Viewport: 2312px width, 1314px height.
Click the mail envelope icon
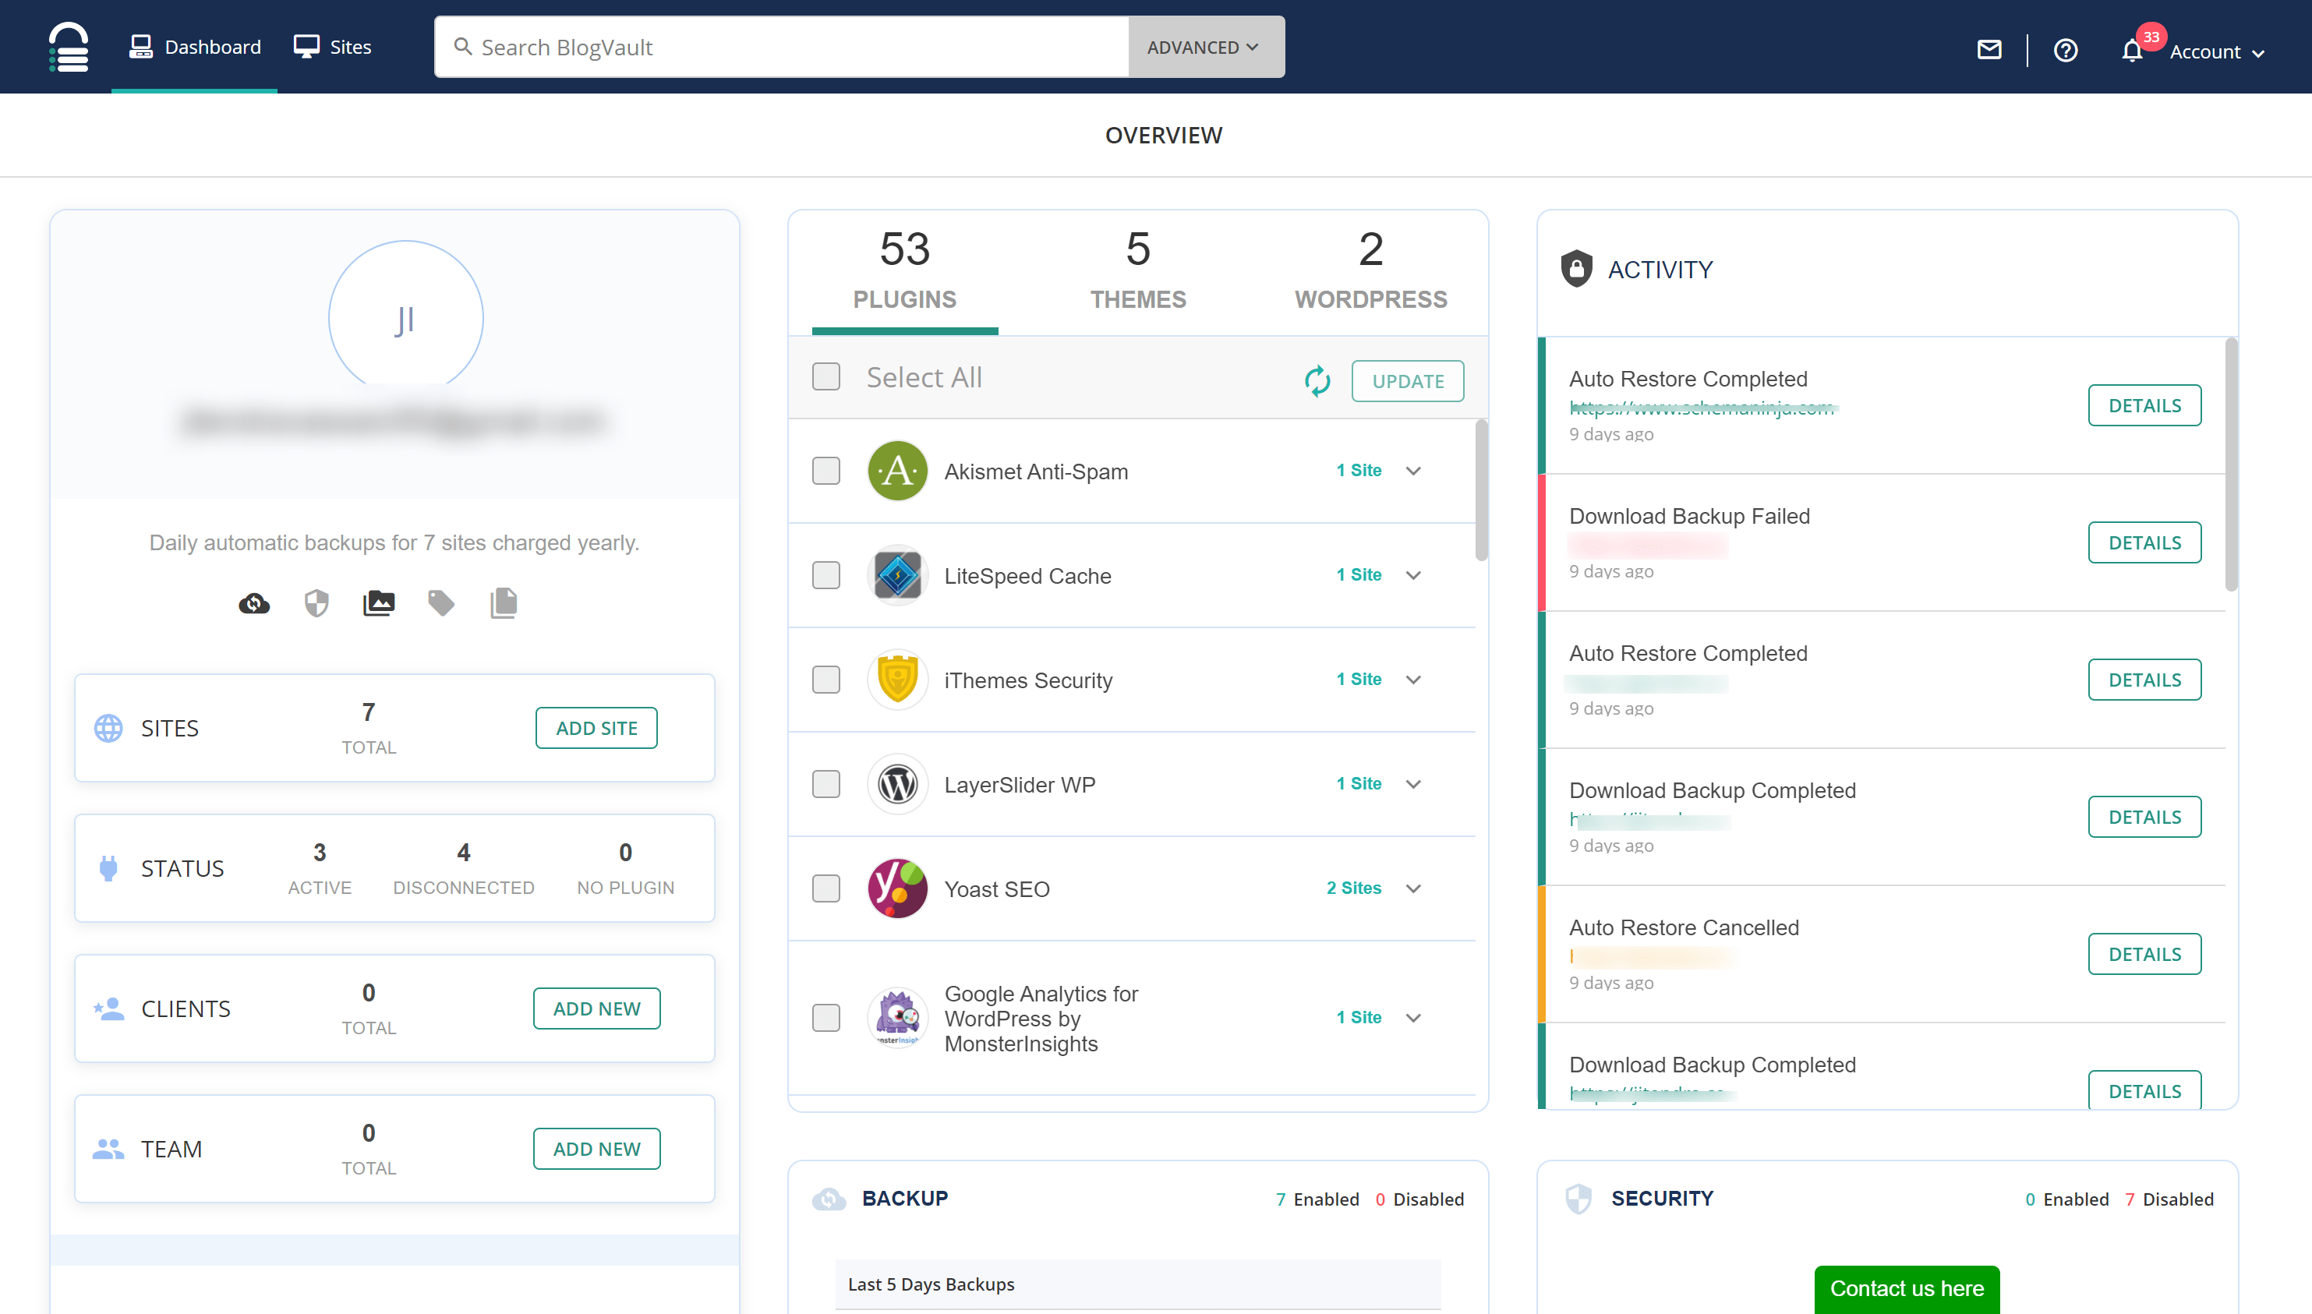[1989, 49]
